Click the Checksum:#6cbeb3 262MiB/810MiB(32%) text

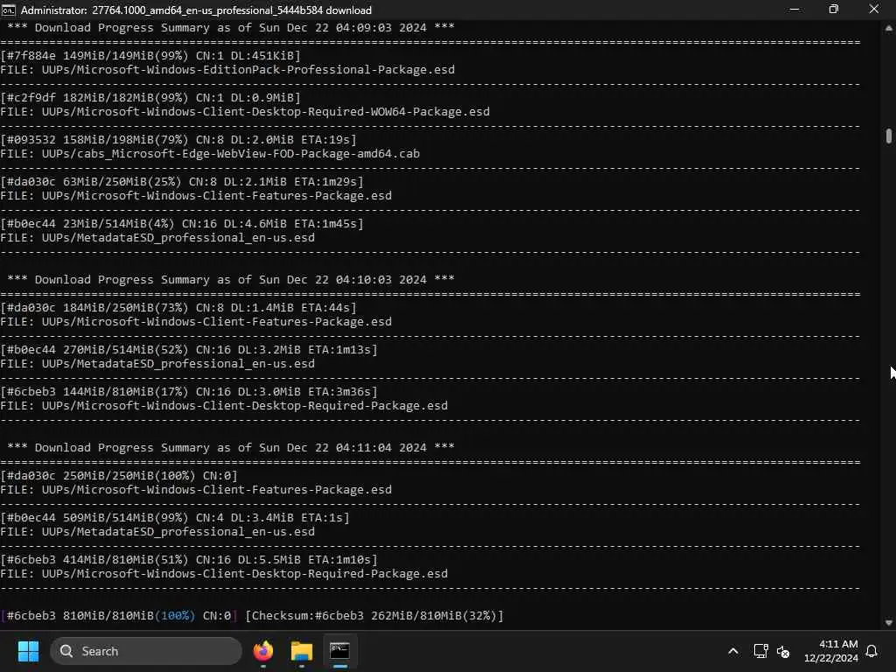(x=374, y=615)
